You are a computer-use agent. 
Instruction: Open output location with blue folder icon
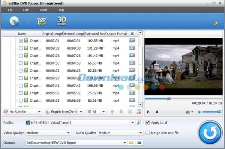coord(139,143)
